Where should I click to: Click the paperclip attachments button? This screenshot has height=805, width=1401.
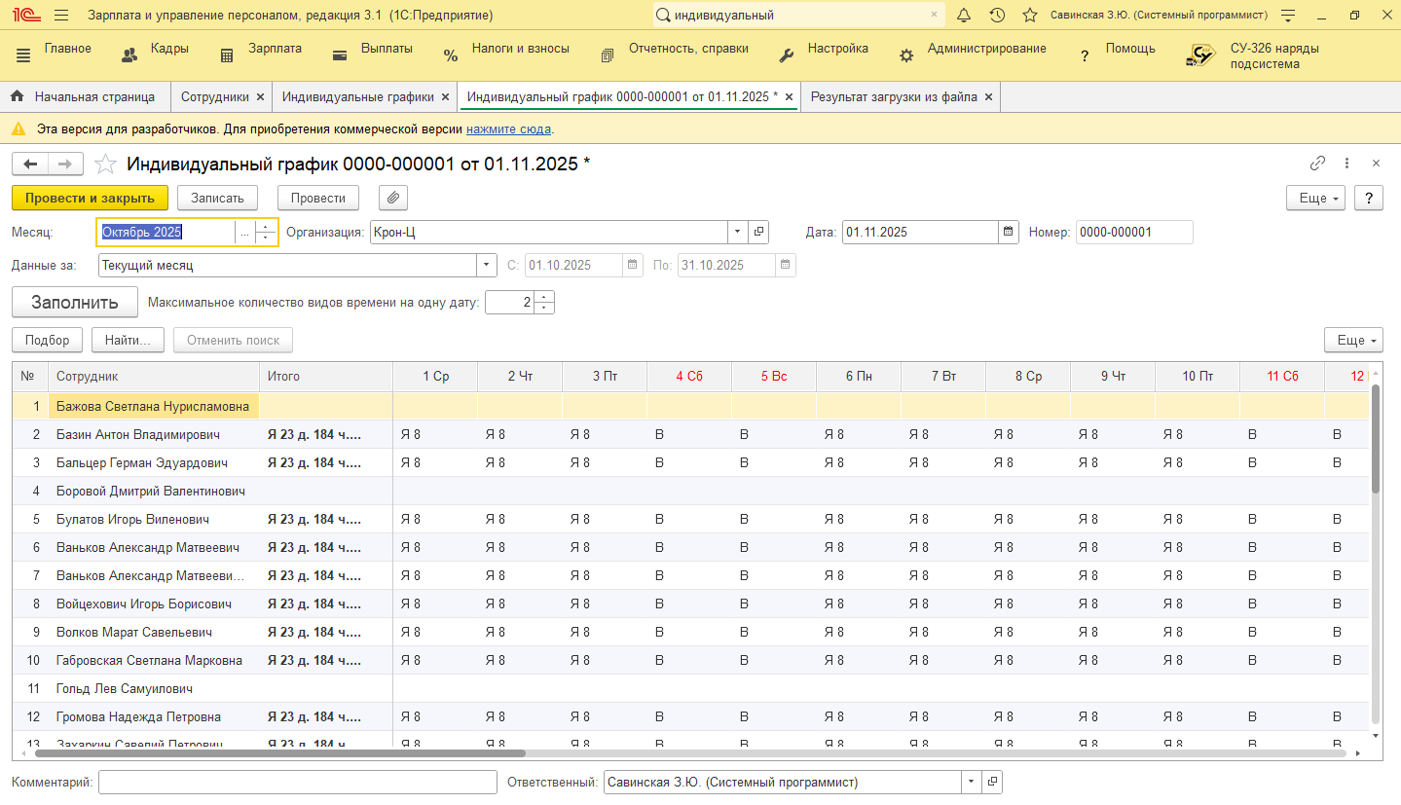[x=393, y=198]
